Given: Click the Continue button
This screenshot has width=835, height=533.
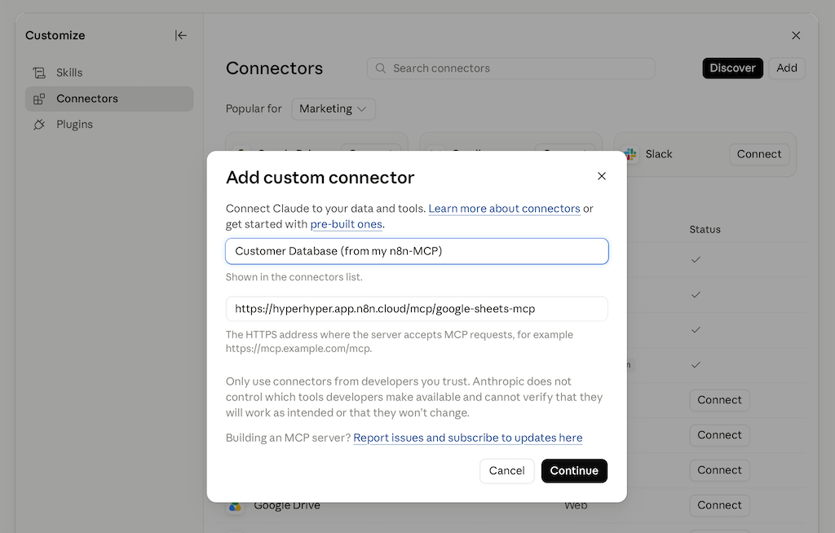Looking at the screenshot, I should pos(574,471).
